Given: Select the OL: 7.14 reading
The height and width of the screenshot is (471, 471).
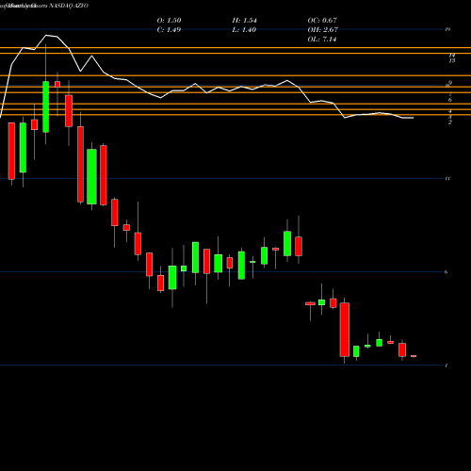Looking at the screenshot, I should 322,40.
